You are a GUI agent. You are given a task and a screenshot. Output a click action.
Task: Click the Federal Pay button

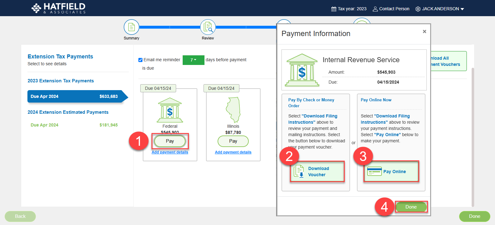[170, 141]
